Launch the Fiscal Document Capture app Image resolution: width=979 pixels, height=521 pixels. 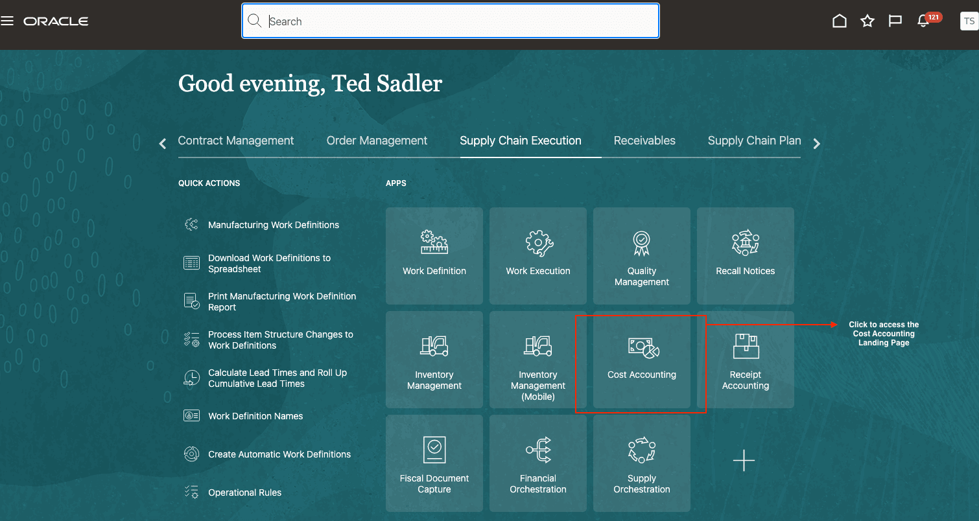pyautogui.click(x=434, y=463)
